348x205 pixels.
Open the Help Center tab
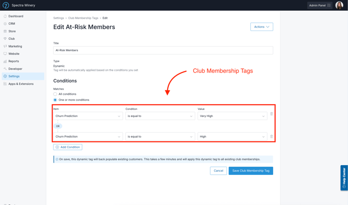tap(344, 178)
